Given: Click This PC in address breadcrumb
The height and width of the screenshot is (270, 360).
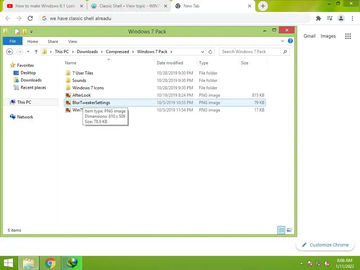Looking at the screenshot, I should tap(62, 52).
